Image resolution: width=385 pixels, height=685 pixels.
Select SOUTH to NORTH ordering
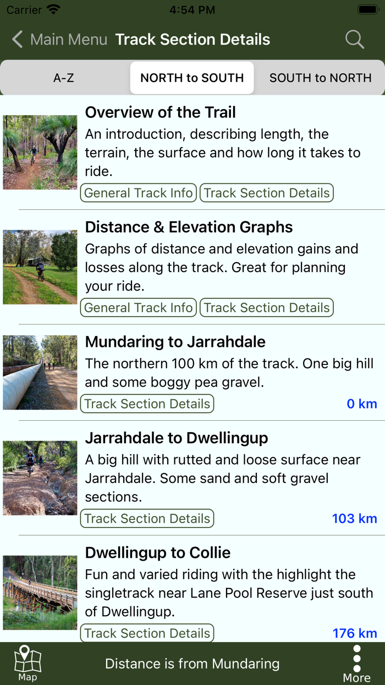pyautogui.click(x=320, y=78)
